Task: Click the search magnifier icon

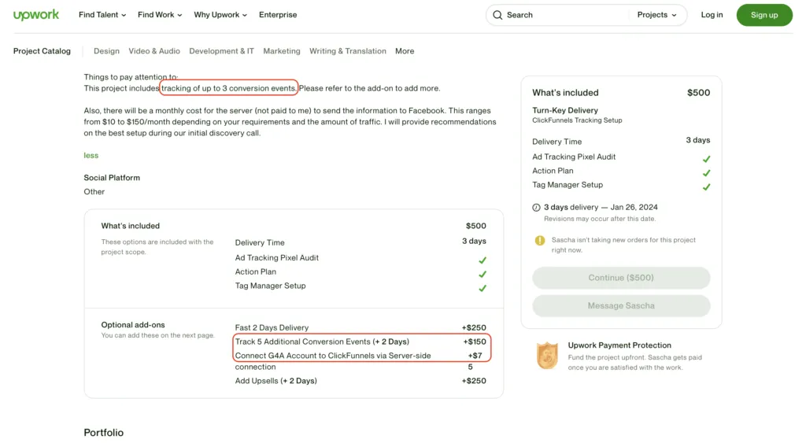Action: (x=497, y=15)
